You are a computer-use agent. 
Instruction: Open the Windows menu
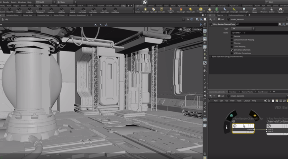(22, 2)
